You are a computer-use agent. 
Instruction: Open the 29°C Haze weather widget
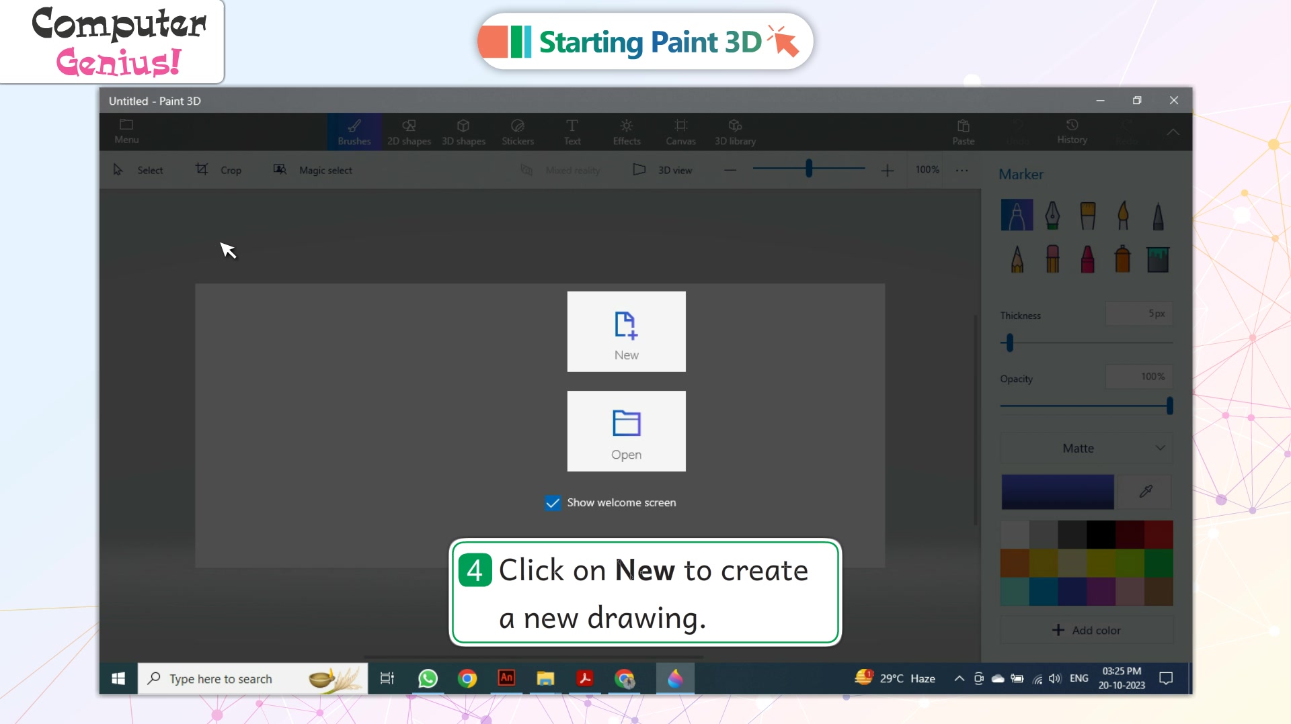[895, 678]
